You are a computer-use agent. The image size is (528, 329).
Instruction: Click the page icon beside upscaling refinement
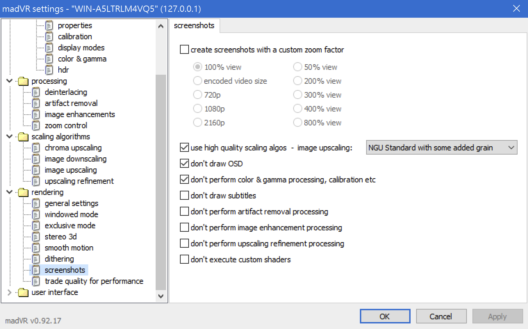click(x=36, y=181)
